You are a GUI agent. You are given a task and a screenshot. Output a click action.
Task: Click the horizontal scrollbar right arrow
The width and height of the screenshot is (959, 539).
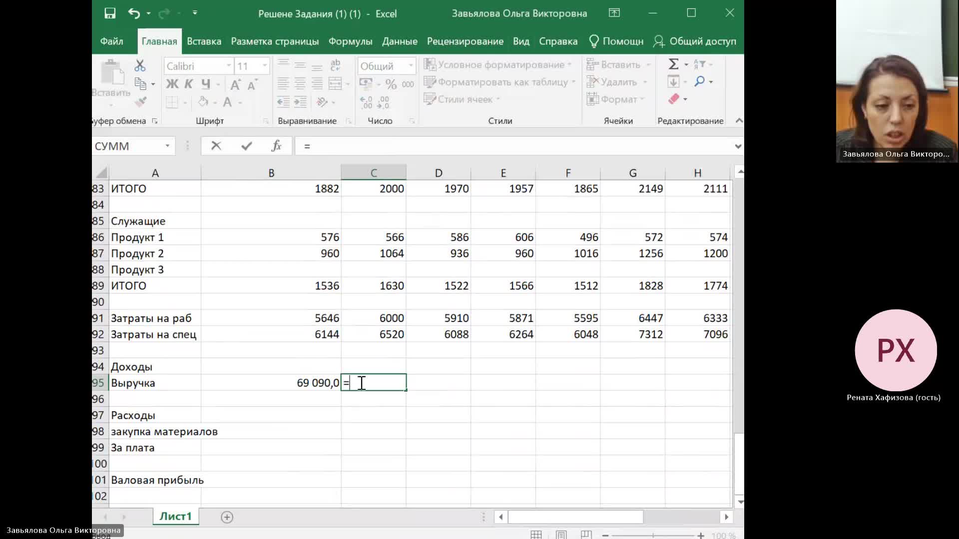(x=726, y=517)
